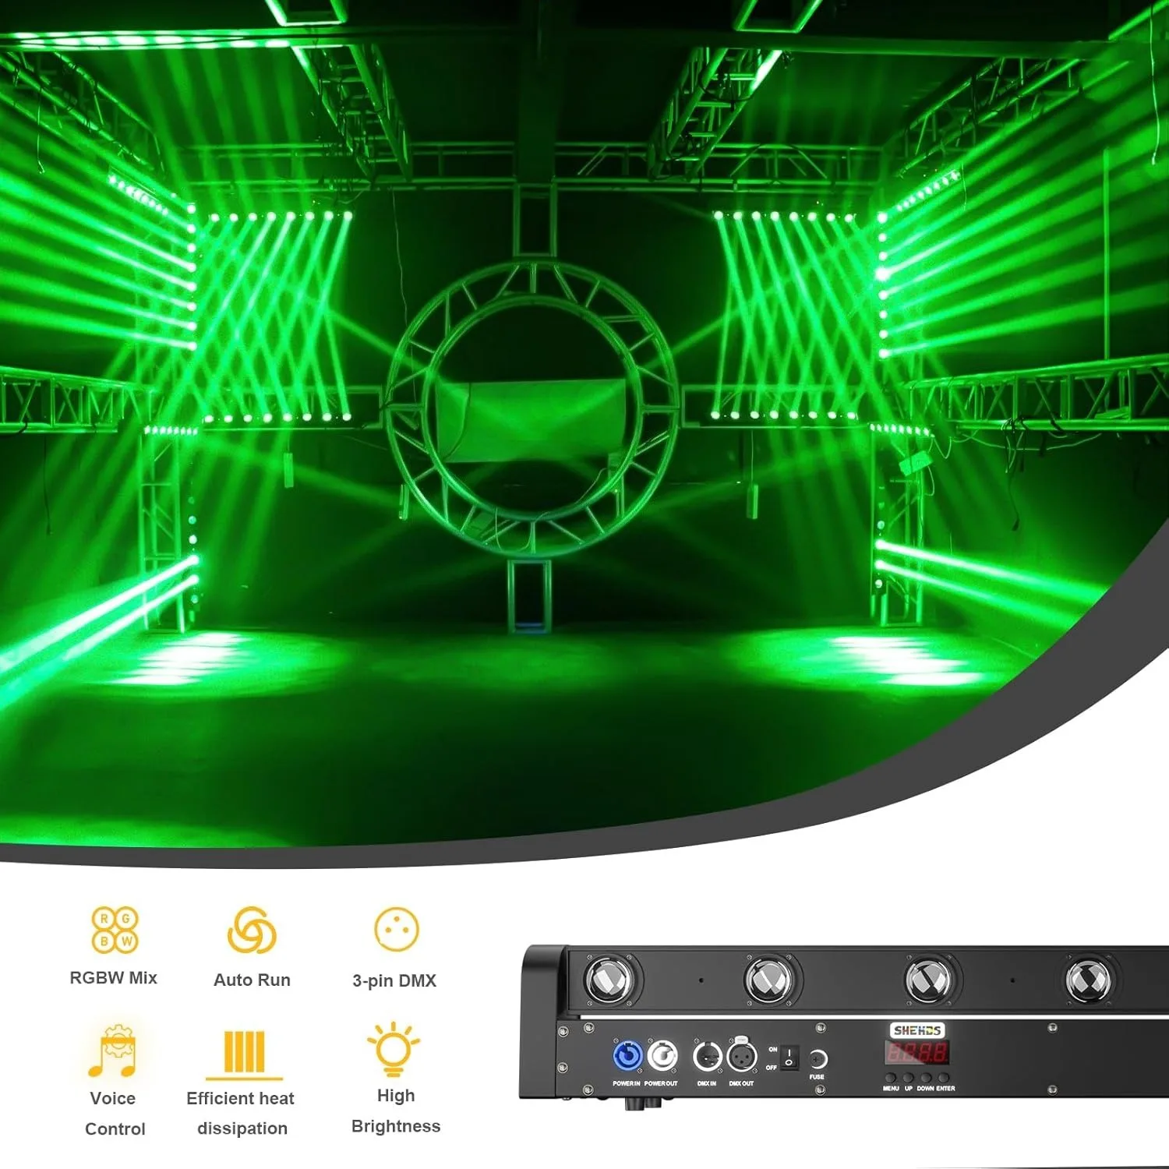This screenshot has width=1169, height=1169.
Task: Click the "RGBW Mix" label
Action: click(x=114, y=977)
